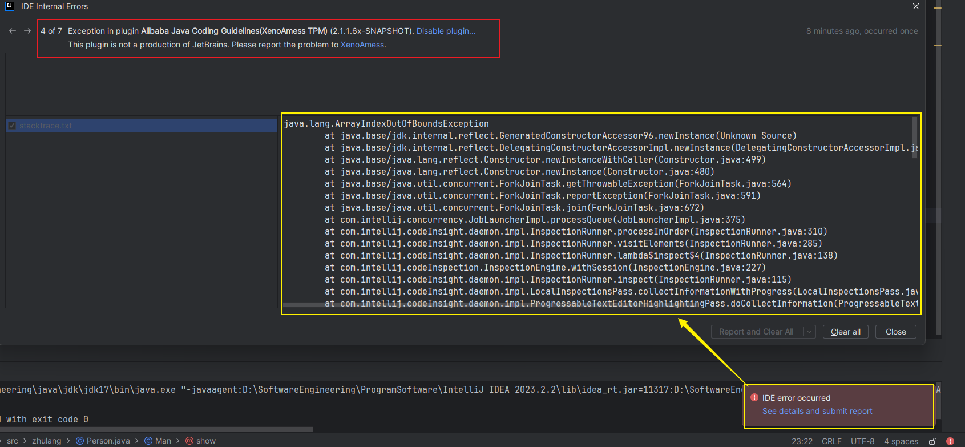965x447 pixels.
Task: Click the IntelliJ logo icon in dialog title
Action: tap(10, 6)
